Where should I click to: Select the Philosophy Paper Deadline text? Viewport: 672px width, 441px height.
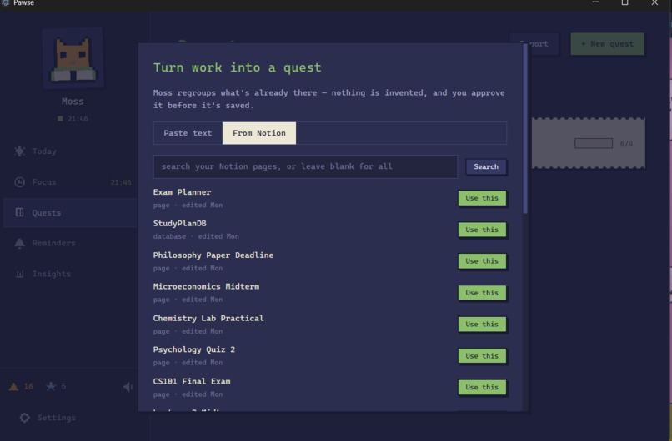click(213, 255)
